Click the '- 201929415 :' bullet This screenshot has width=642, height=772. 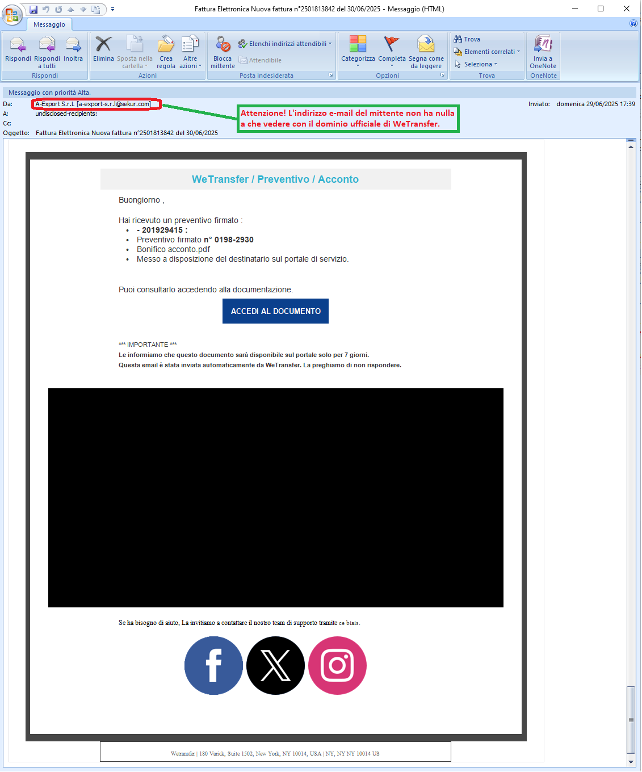pyautogui.click(x=162, y=230)
